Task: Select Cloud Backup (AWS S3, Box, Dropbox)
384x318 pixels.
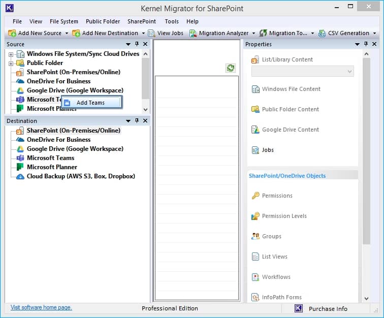Action: tap(81, 176)
